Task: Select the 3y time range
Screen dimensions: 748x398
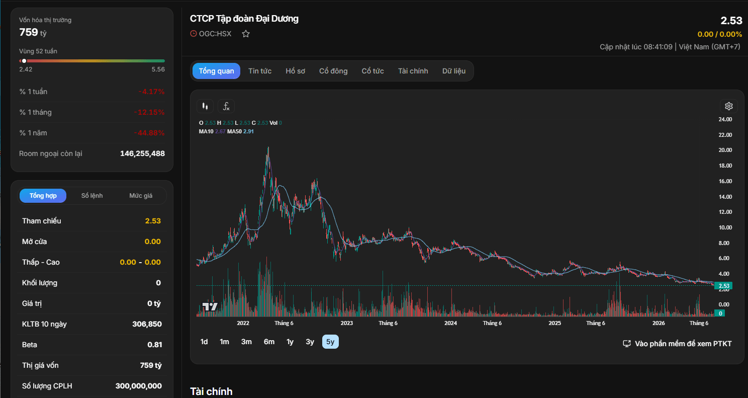Action: 310,342
